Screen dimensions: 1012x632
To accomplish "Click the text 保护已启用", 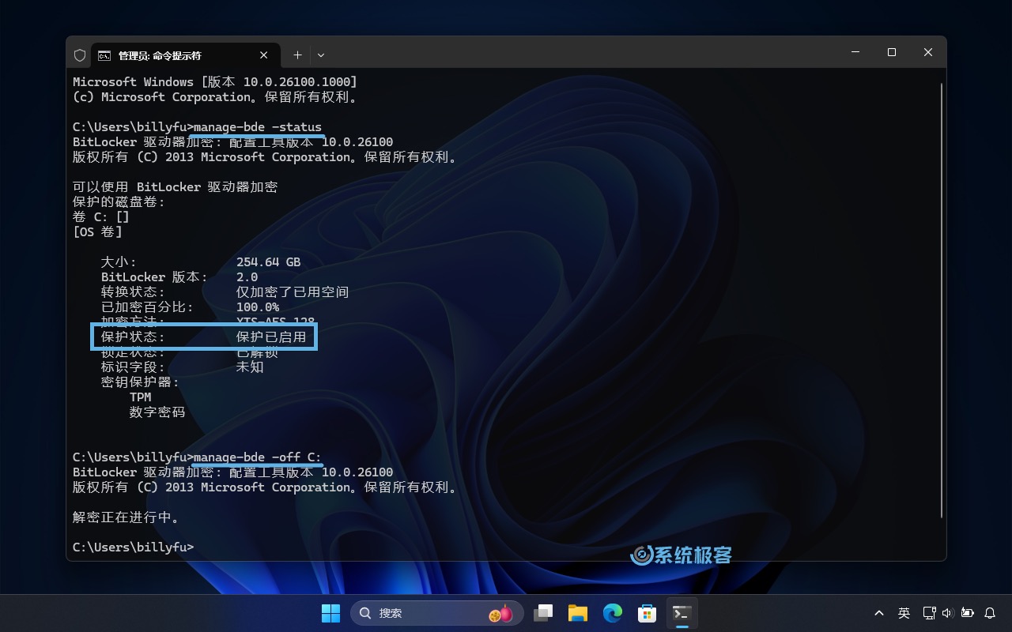I will pos(271,337).
